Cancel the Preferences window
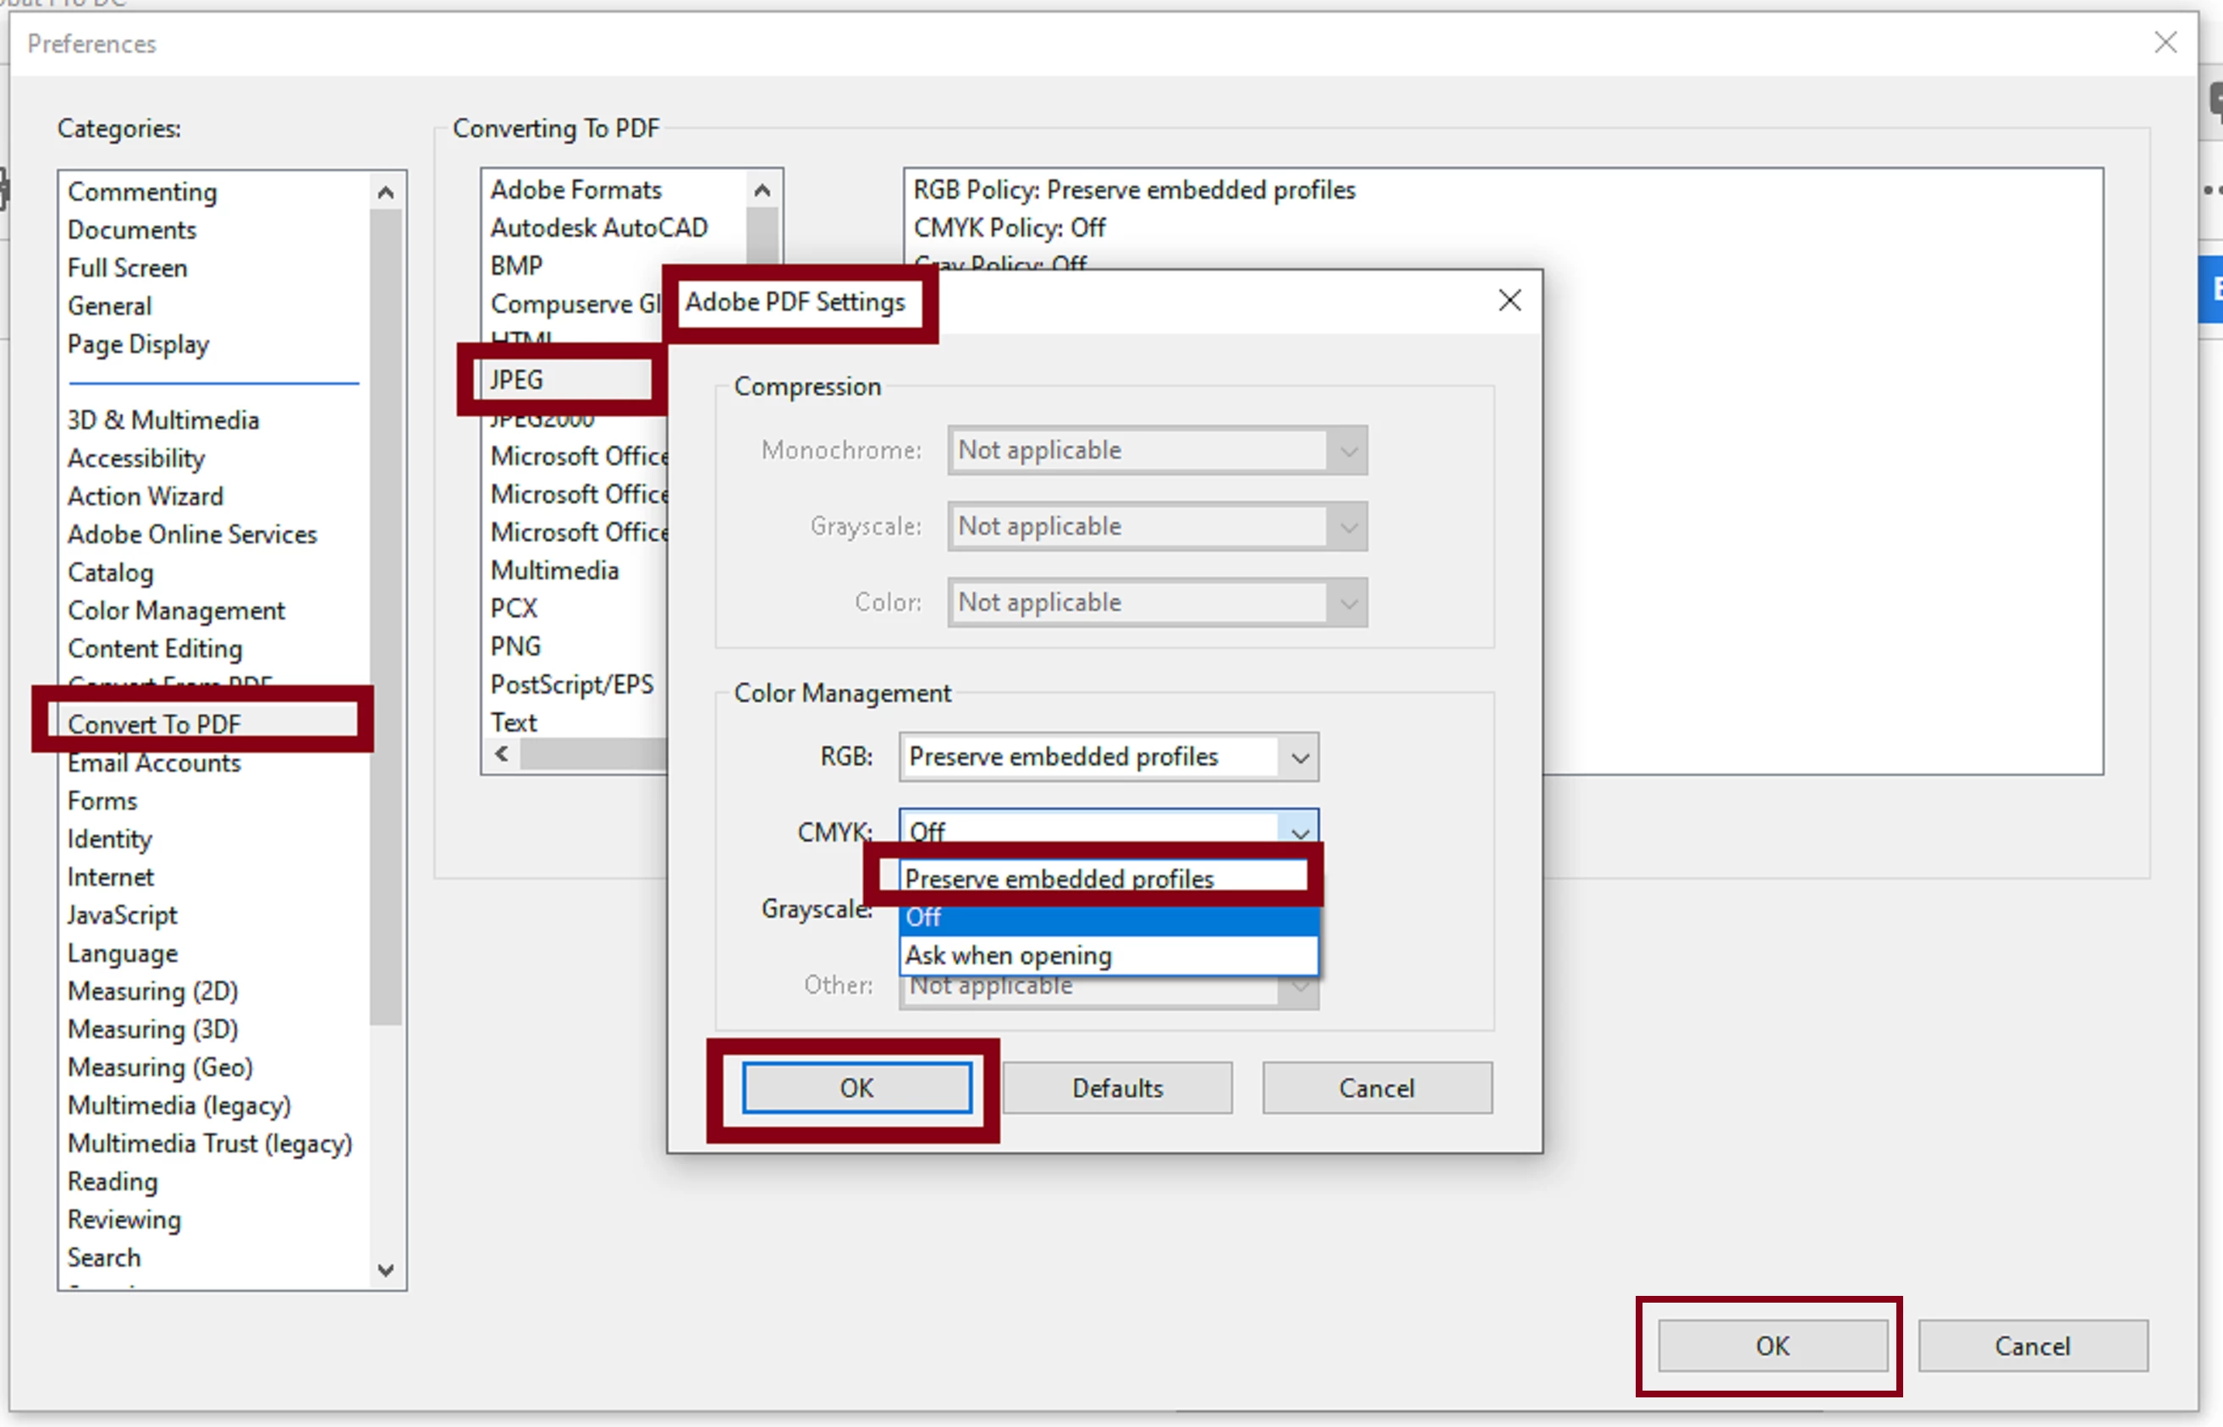 [x=2031, y=1346]
